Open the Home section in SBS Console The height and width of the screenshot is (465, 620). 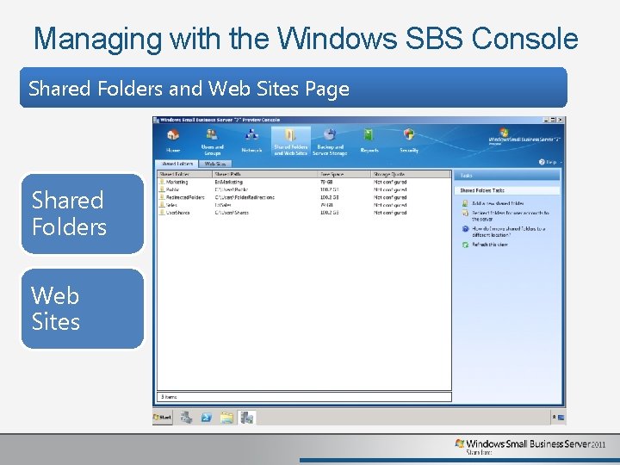click(173, 140)
